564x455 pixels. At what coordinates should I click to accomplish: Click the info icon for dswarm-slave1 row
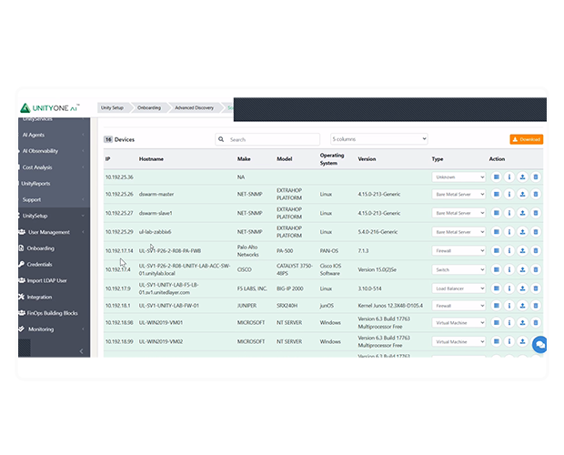(x=509, y=213)
